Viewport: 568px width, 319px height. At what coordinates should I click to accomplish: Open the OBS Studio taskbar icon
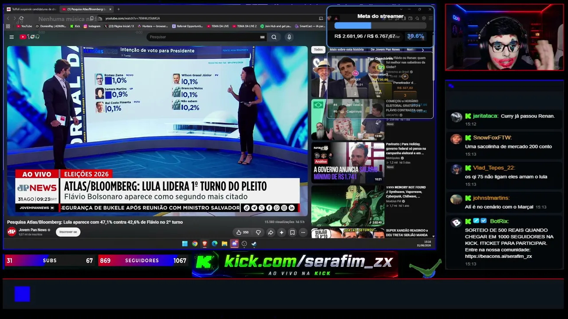click(244, 244)
